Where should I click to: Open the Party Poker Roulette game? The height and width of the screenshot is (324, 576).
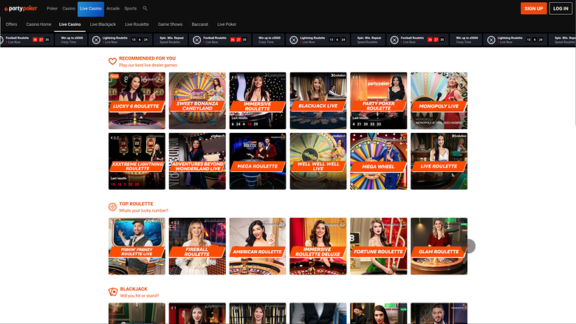(378, 100)
